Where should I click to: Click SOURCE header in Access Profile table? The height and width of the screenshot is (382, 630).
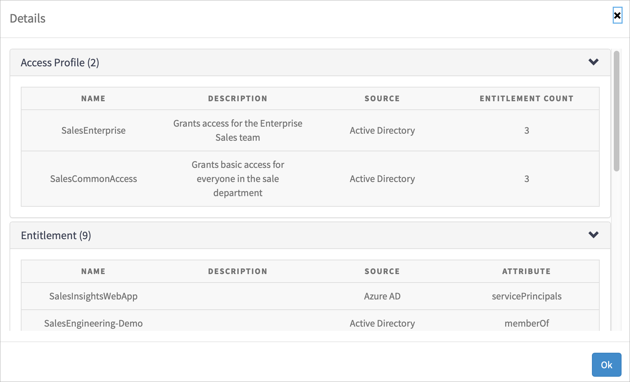point(382,99)
